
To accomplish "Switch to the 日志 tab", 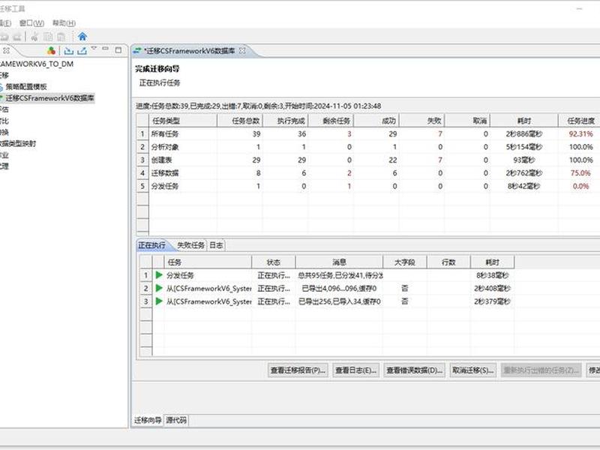I will [x=216, y=245].
